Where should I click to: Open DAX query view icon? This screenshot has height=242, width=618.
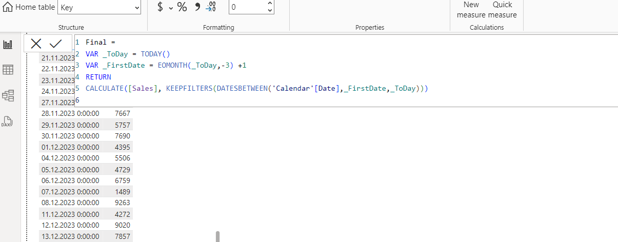(x=7, y=121)
